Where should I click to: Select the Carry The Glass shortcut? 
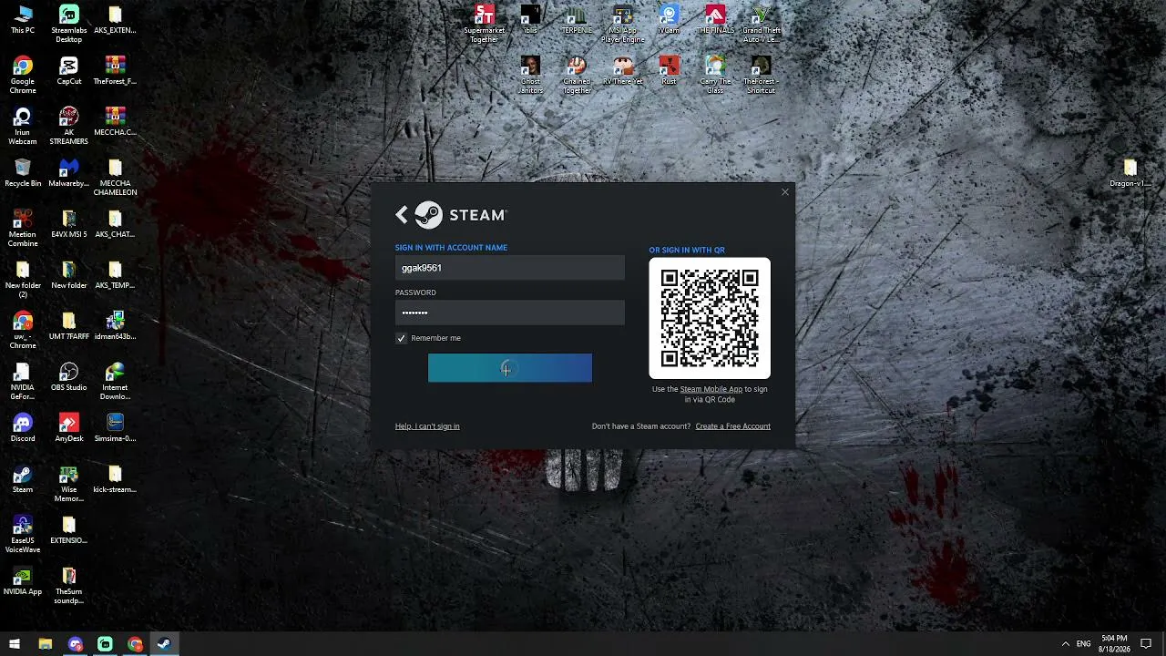(715, 76)
